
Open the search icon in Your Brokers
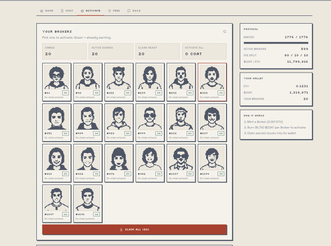[224, 32]
